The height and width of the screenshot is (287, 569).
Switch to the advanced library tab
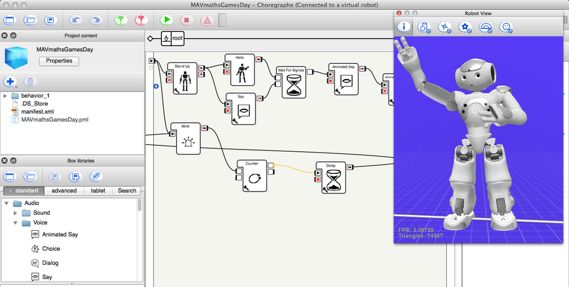coord(64,190)
